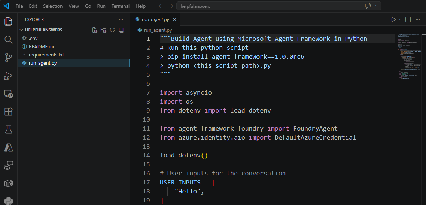Go forward in navigation history
The width and height of the screenshot is (426, 205).
pyautogui.click(x=171, y=6)
